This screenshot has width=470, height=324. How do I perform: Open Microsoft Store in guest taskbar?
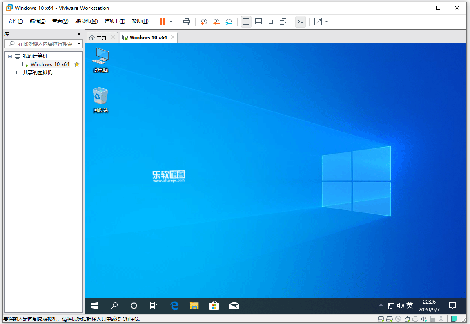coord(214,305)
